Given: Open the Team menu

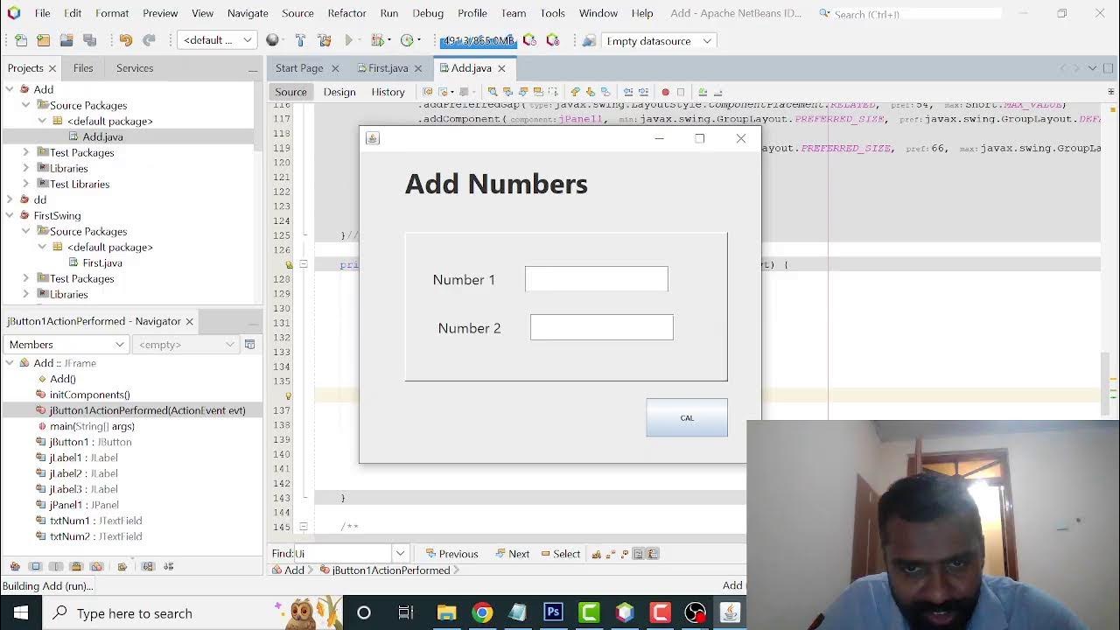Looking at the screenshot, I should [514, 13].
